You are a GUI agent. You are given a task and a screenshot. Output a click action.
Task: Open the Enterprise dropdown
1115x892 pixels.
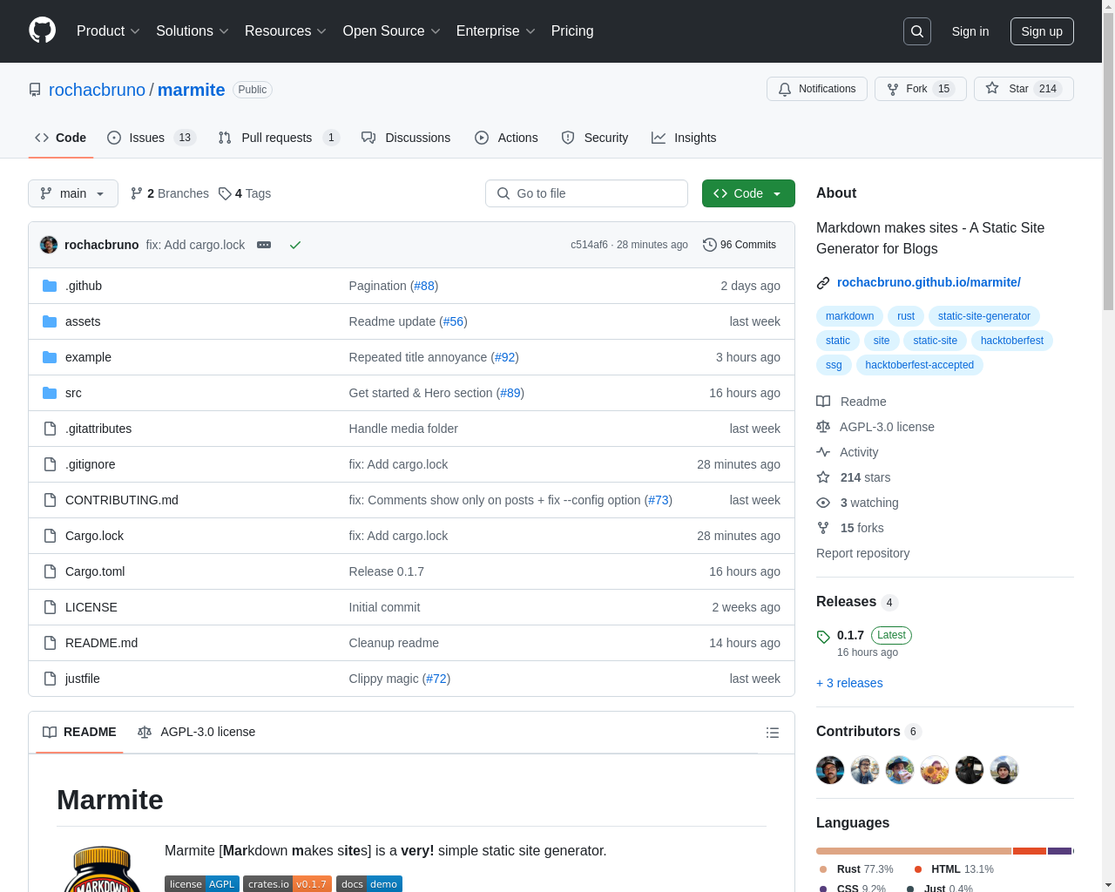tap(496, 31)
